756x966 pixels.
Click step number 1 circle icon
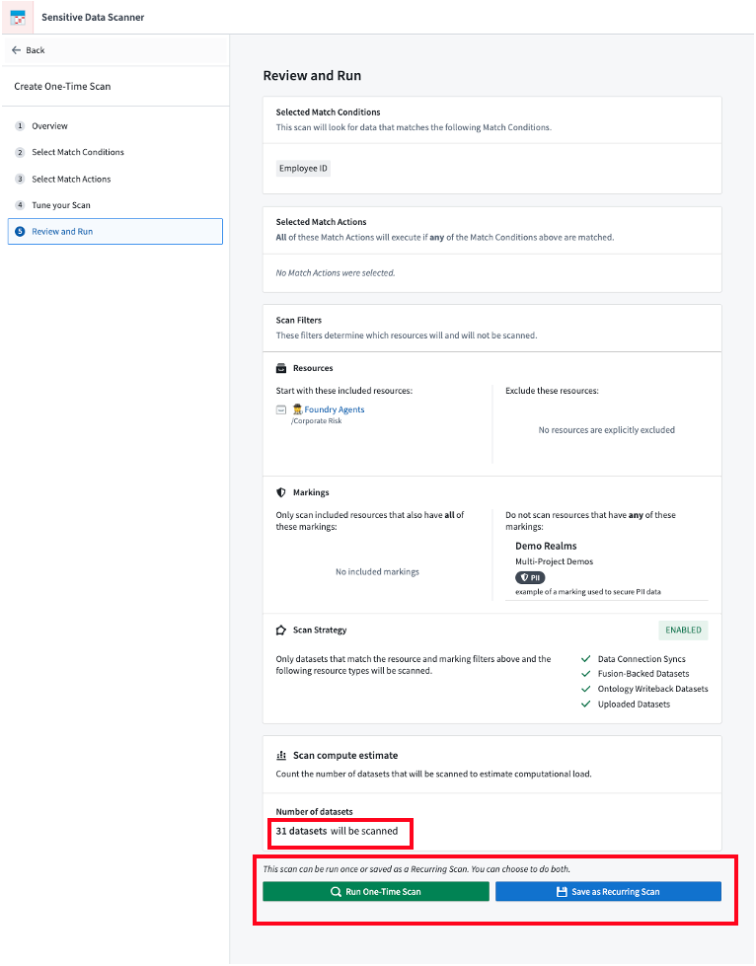[x=20, y=125]
